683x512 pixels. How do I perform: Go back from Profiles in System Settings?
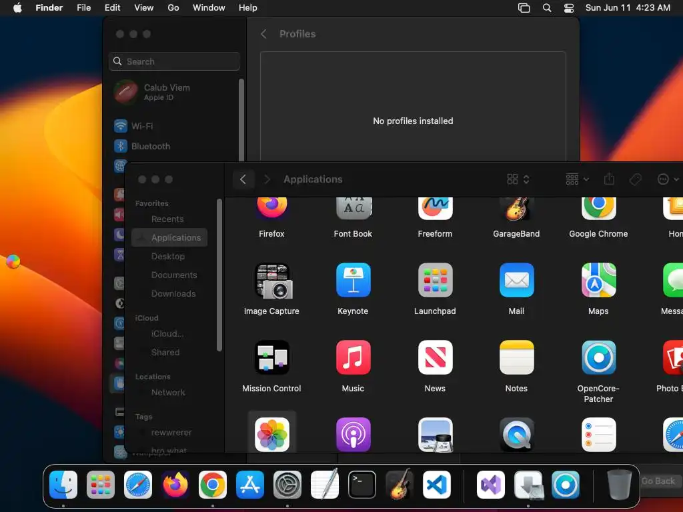(263, 34)
